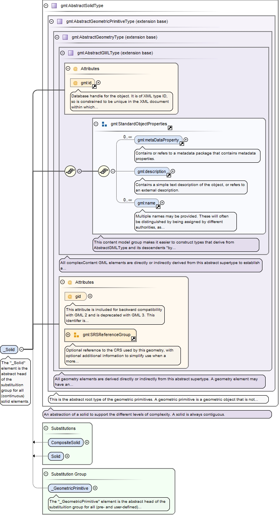The height and width of the screenshot is (515, 279).
Task: Expand the gml:metaDataProperty plus button
Action: click(186, 140)
